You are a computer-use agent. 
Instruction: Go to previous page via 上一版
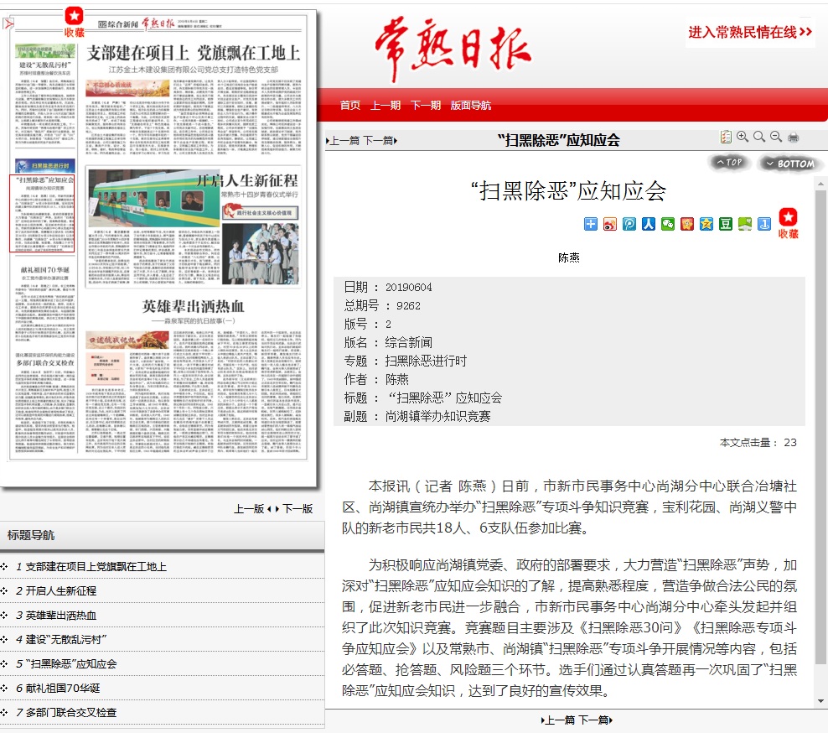249,509
